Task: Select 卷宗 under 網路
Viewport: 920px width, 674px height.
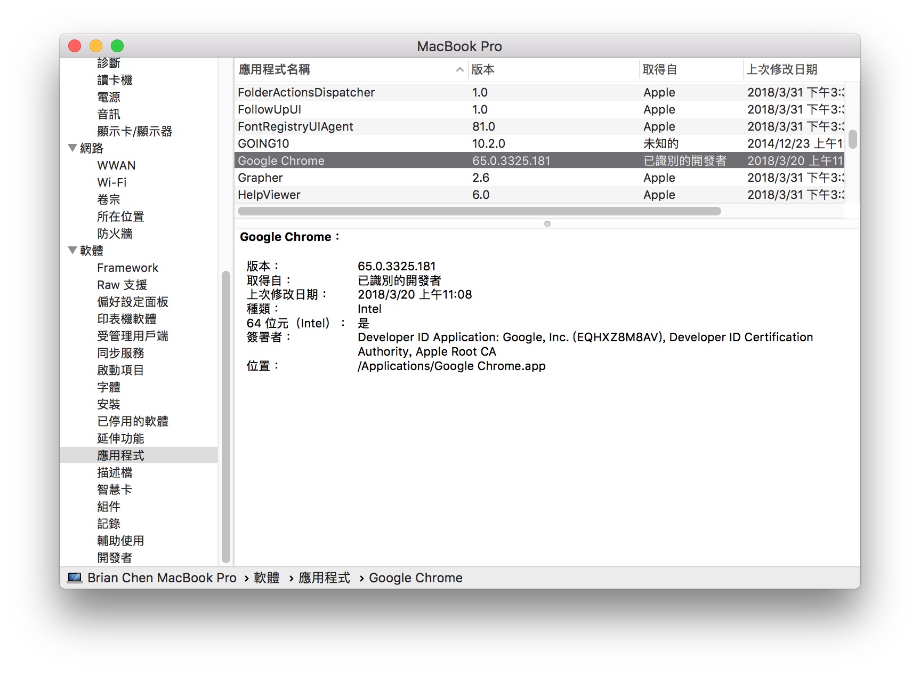Action: [109, 199]
